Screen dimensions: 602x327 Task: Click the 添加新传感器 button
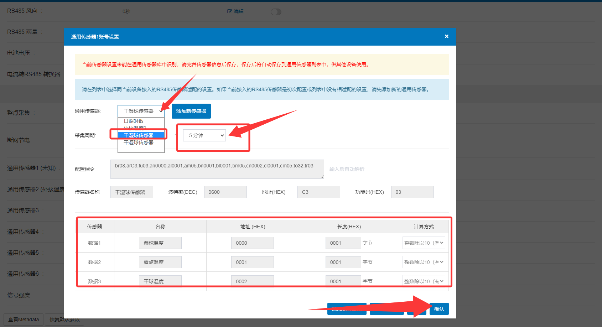191,111
